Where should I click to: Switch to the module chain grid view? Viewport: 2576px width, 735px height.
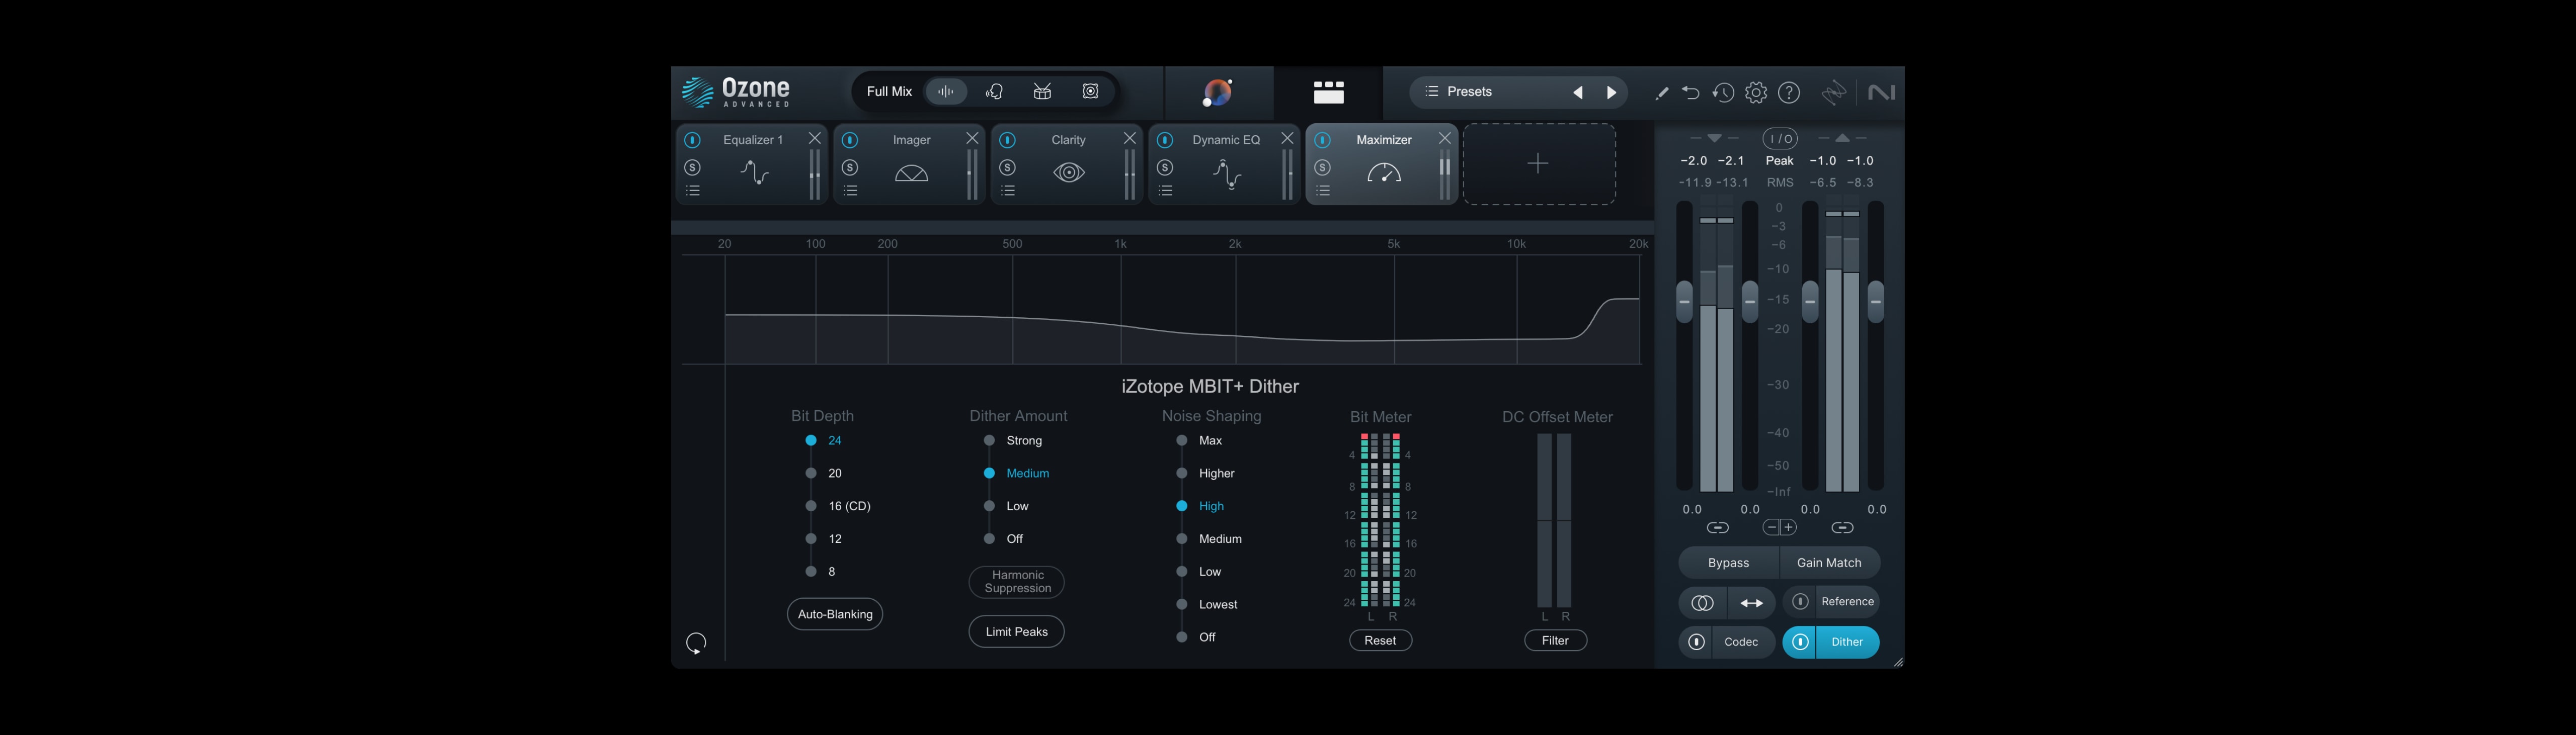[x=1328, y=92]
